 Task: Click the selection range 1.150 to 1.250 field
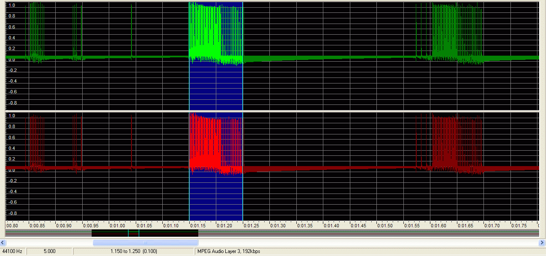pos(134,251)
